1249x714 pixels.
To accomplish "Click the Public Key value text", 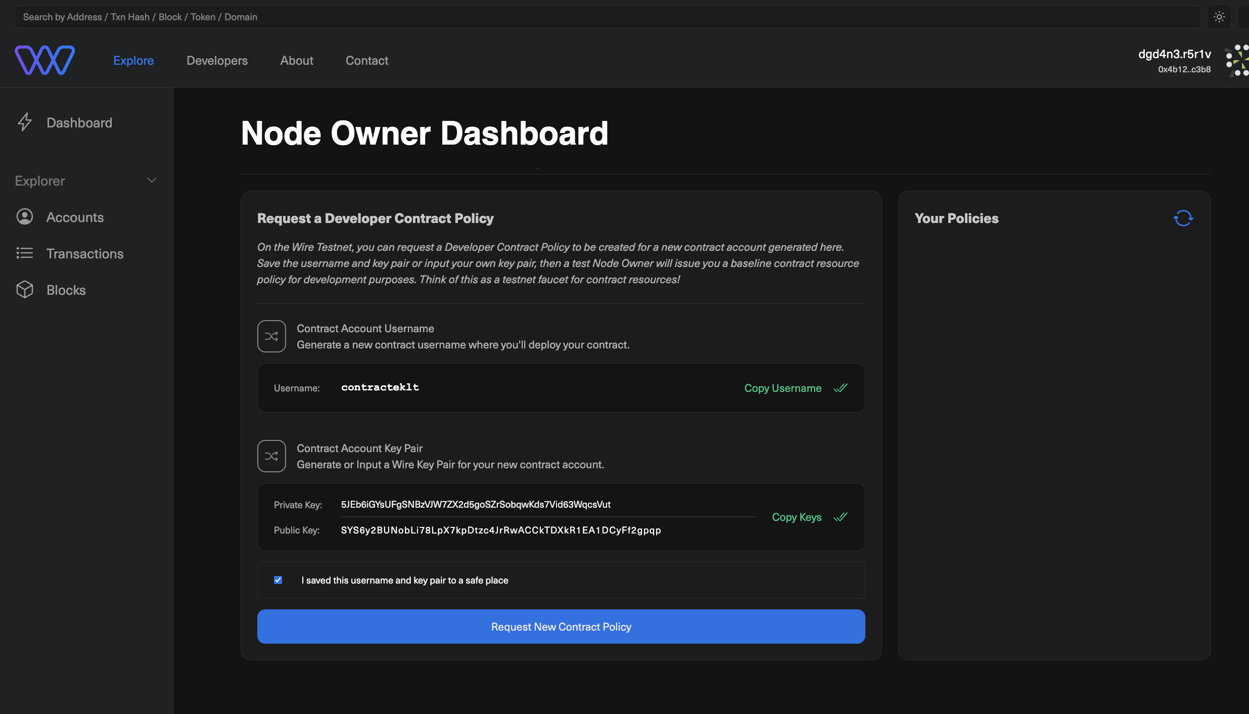I will pyautogui.click(x=501, y=530).
